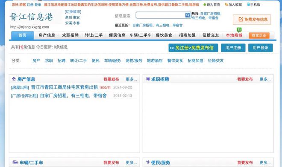Click the orange 商家企业 button
This screenshot has height=167, width=282.
[x=259, y=35]
